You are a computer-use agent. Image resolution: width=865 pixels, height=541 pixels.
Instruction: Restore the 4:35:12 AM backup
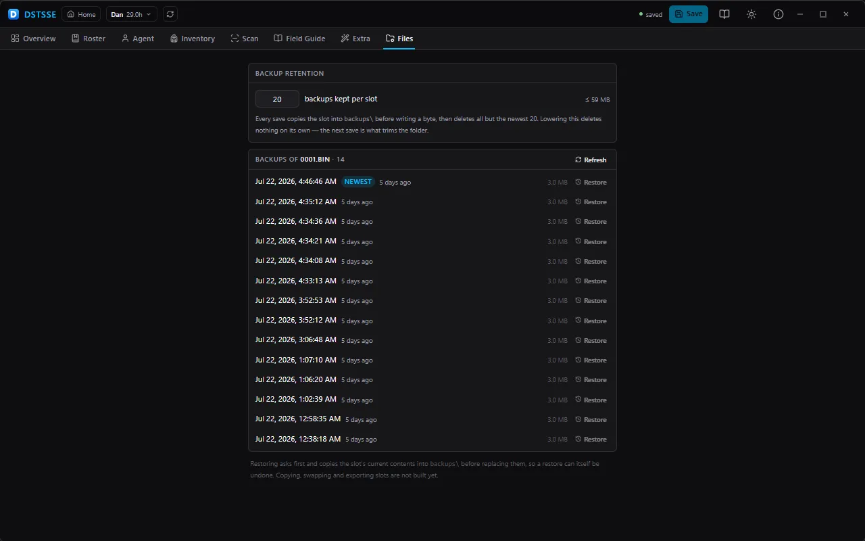[591, 202]
